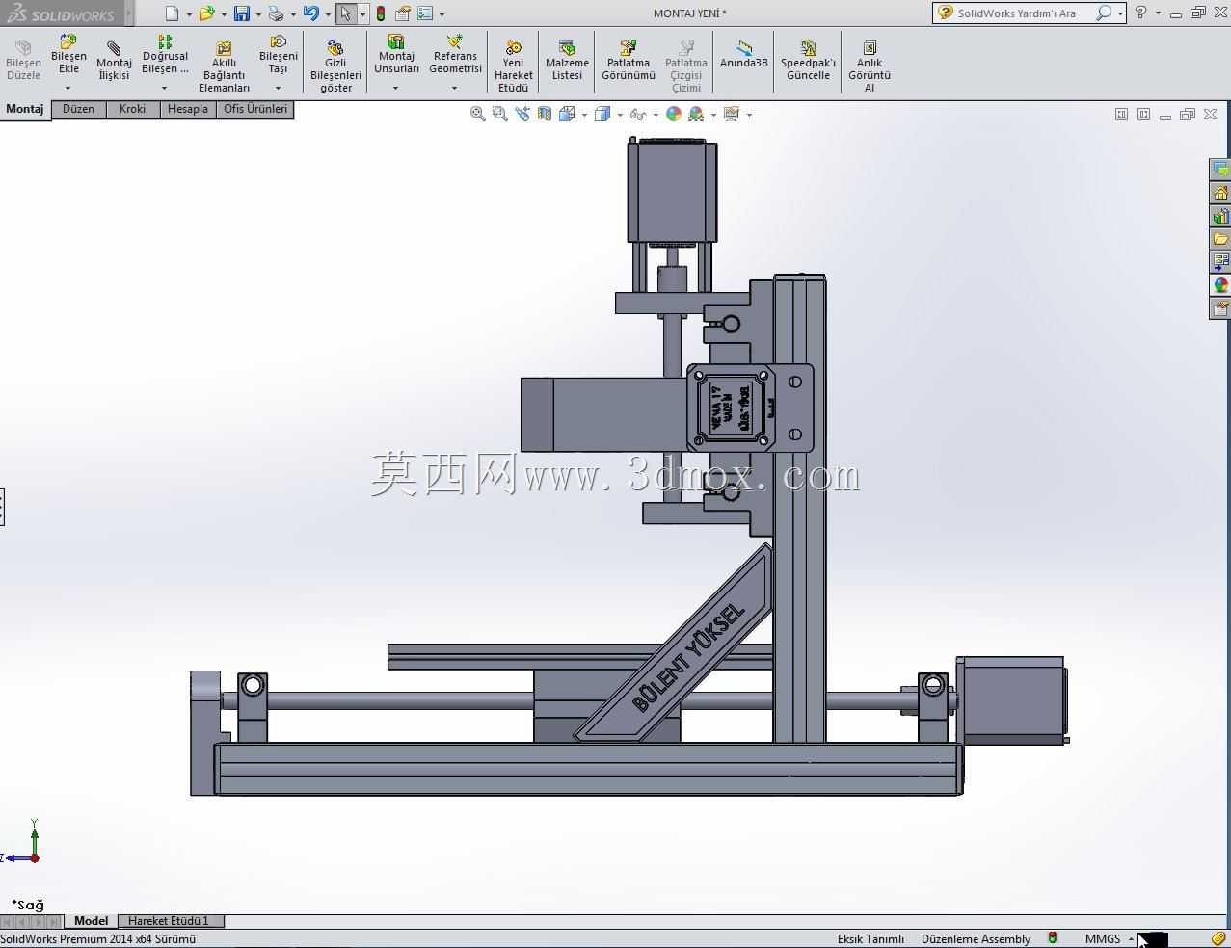Open Display Style dropdown arrow
1231x948 pixels.
(620, 115)
